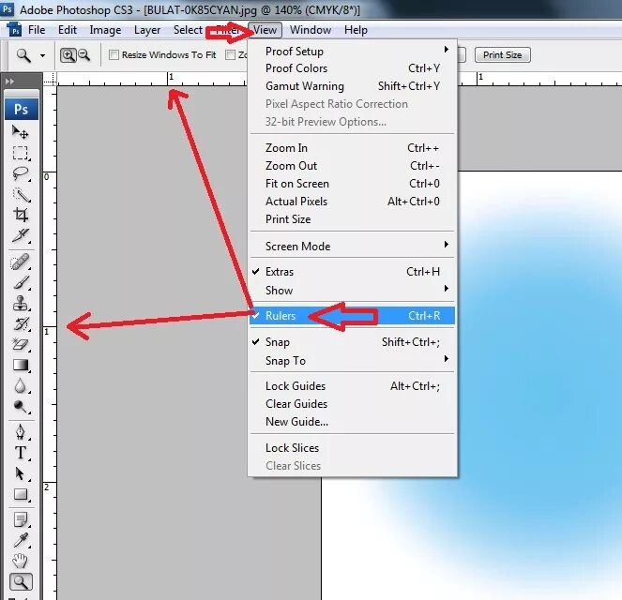
Task: Choose Actual Pixels menu item
Action: click(x=352, y=202)
